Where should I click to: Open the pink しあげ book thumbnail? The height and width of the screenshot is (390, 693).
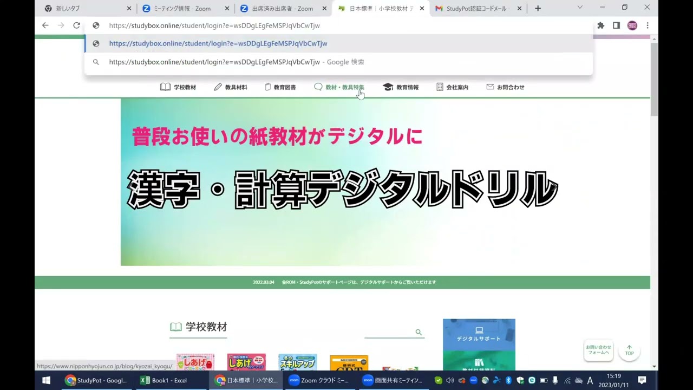(x=195, y=362)
